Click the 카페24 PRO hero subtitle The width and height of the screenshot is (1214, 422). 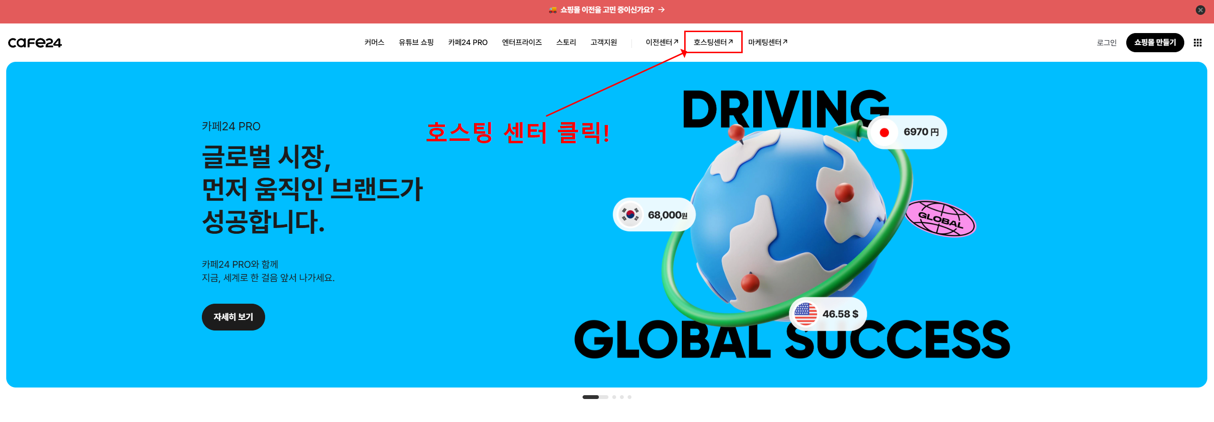231,126
